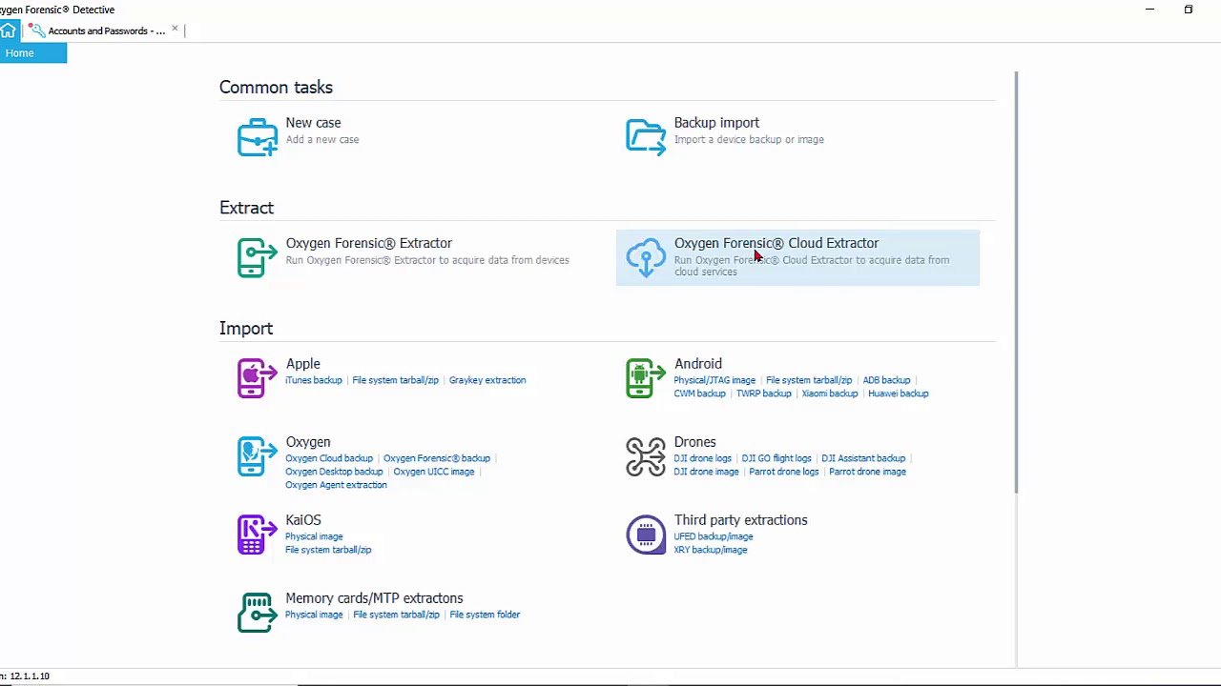
Task: Click the Home icon in tab bar
Action: [x=8, y=30]
